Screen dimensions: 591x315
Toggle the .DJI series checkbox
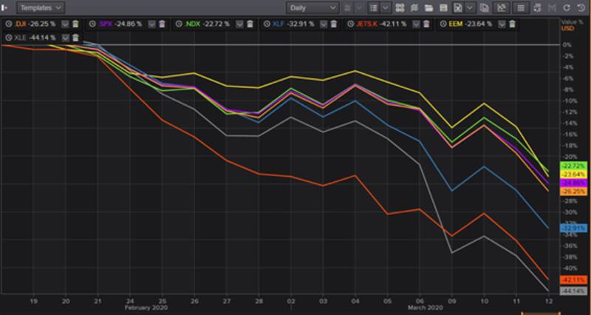click(65, 24)
